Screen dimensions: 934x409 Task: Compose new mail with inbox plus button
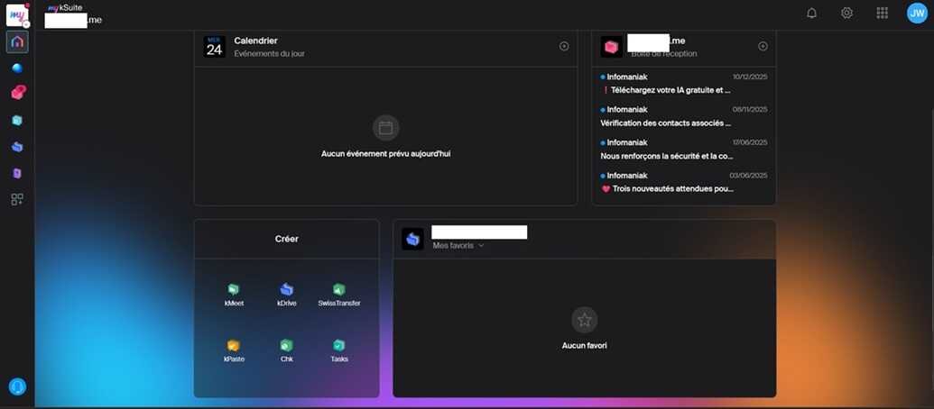point(763,46)
